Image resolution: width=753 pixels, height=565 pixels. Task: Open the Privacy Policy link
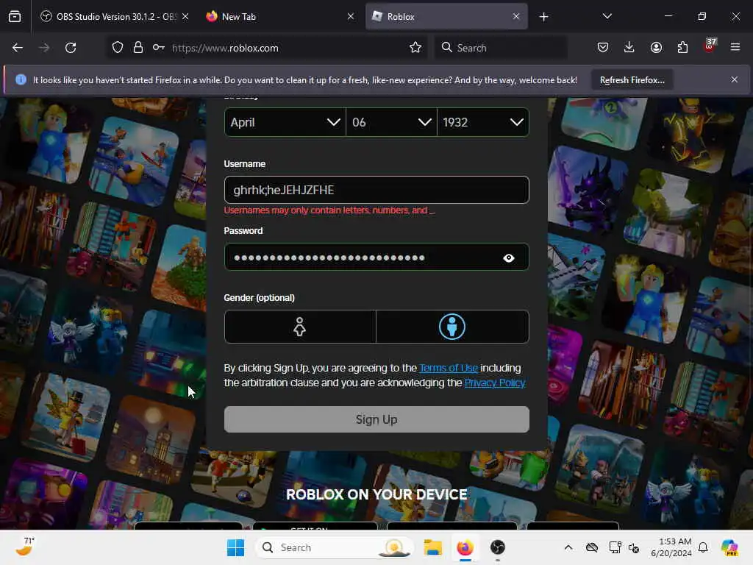(x=495, y=383)
